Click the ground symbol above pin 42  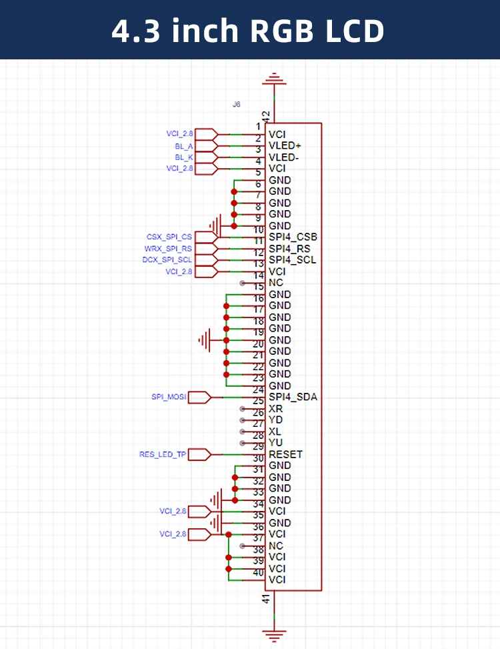pyautogui.click(x=274, y=79)
